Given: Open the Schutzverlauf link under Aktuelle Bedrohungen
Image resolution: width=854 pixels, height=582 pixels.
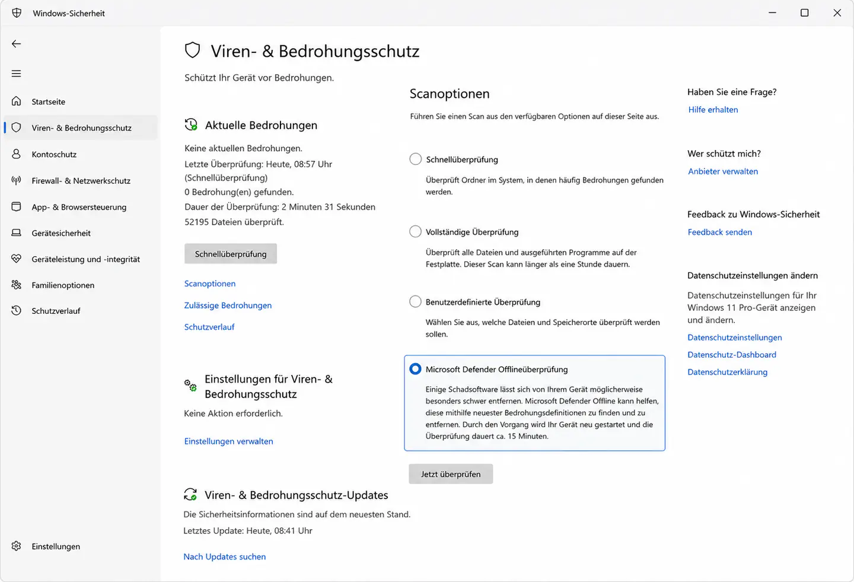Looking at the screenshot, I should point(209,327).
